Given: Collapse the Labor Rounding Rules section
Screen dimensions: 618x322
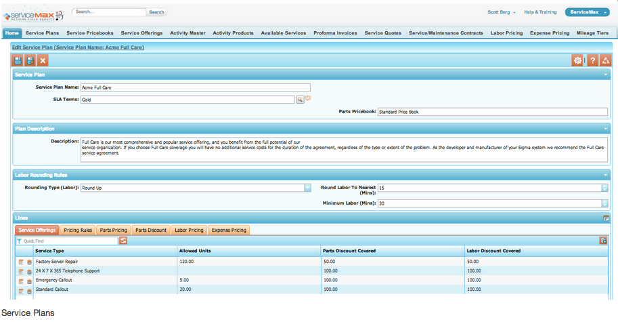Looking at the screenshot, I should click(x=606, y=175).
